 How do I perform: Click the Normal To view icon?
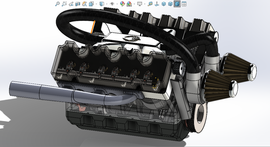[x=157, y=4]
